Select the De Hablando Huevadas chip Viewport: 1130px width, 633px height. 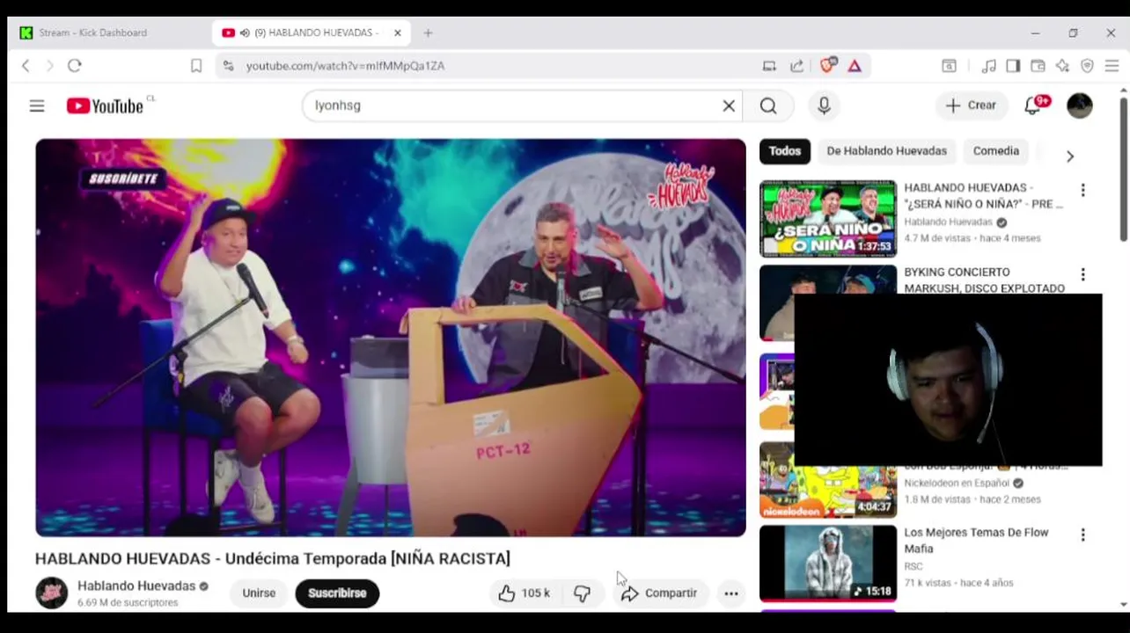coord(886,151)
